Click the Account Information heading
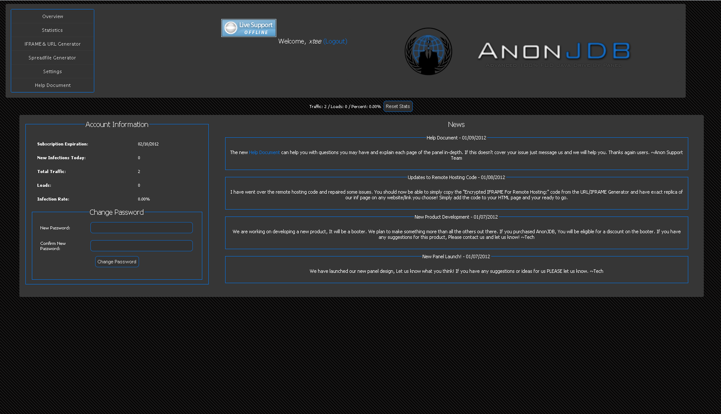721x414 pixels. point(117,124)
